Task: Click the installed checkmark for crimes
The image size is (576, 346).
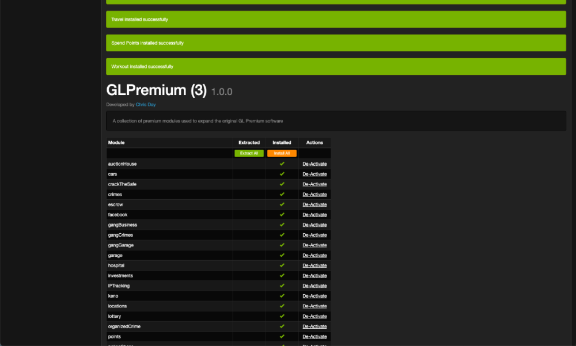Action: point(282,194)
